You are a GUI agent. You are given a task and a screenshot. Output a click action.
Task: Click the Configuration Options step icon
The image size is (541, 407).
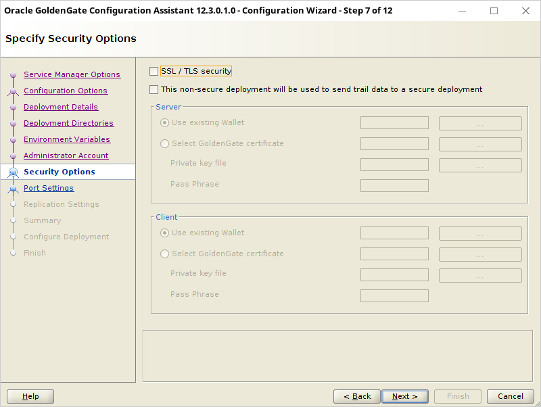click(13, 91)
